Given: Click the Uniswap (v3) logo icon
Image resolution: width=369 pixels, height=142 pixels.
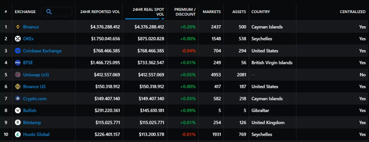Looking at the screenshot, I should (x=18, y=75).
